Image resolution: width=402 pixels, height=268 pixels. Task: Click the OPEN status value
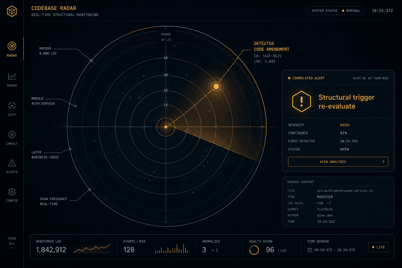344,149
